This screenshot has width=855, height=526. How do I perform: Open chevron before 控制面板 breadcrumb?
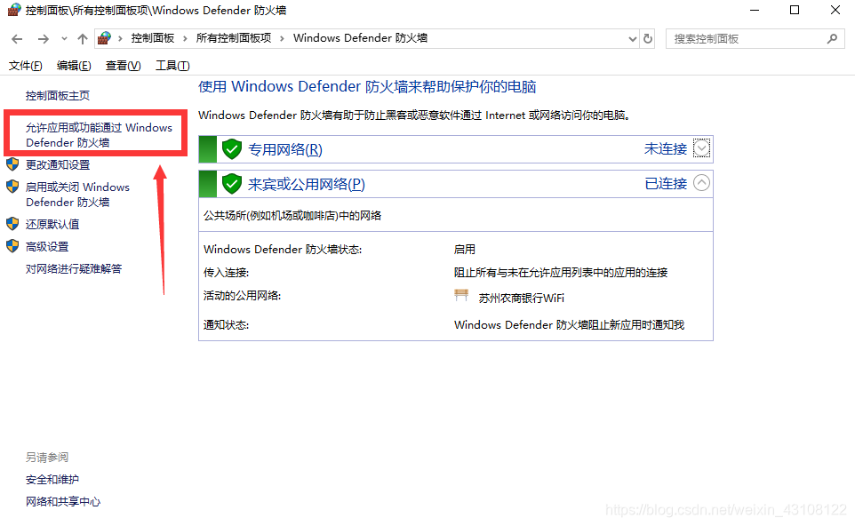coord(120,39)
